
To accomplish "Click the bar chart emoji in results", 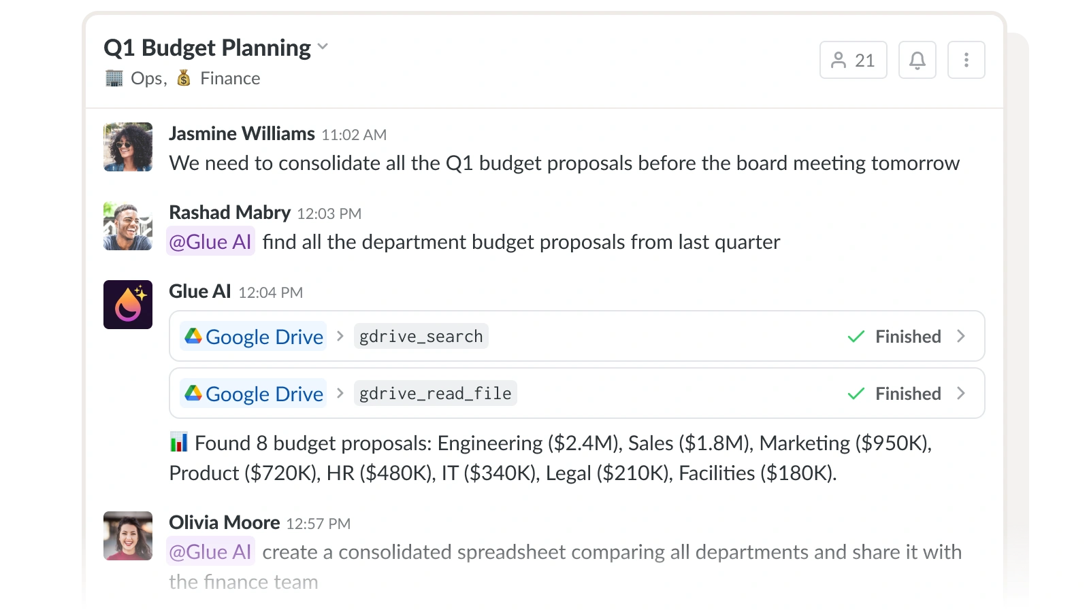I will pyautogui.click(x=178, y=443).
